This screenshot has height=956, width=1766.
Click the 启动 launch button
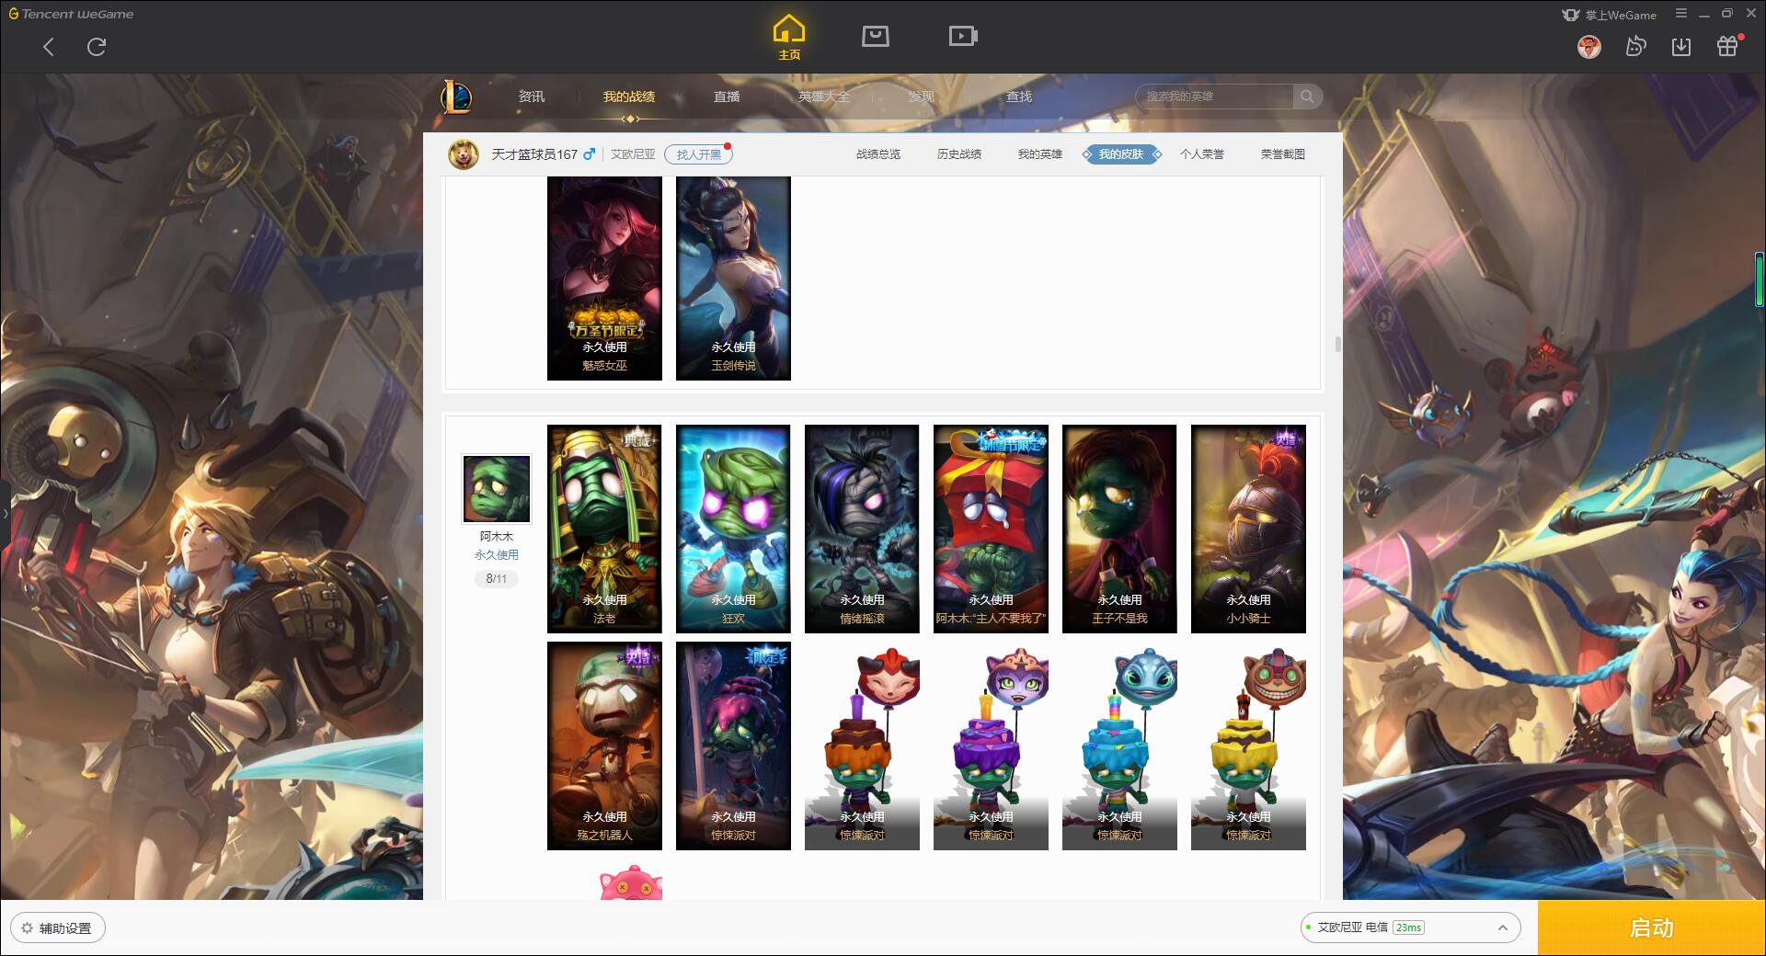(1651, 928)
